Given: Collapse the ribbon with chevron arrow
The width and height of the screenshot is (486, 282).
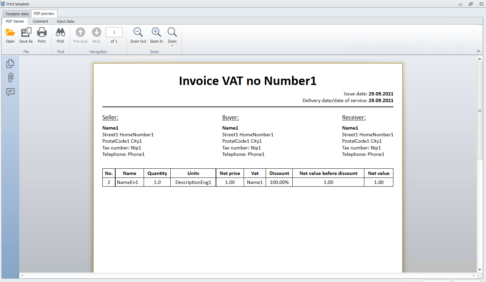Looking at the screenshot, I should (x=478, y=51).
